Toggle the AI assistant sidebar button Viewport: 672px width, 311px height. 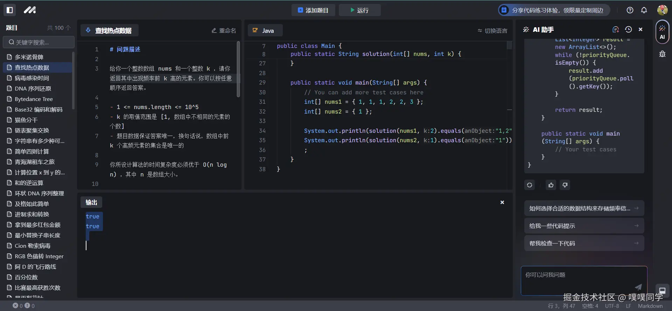point(662,32)
